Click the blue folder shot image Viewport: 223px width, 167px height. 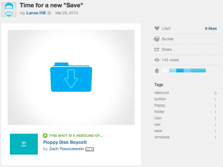(71, 77)
